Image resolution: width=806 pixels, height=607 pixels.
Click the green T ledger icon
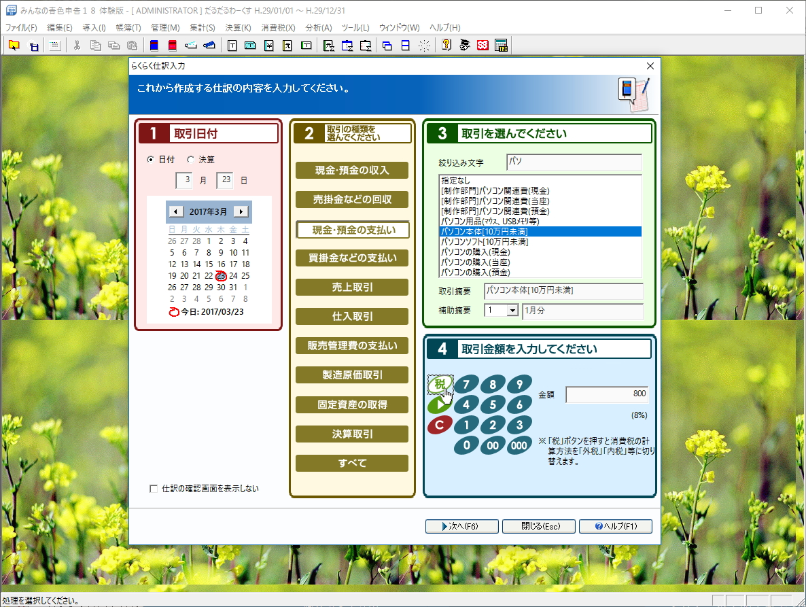pyautogui.click(x=306, y=46)
